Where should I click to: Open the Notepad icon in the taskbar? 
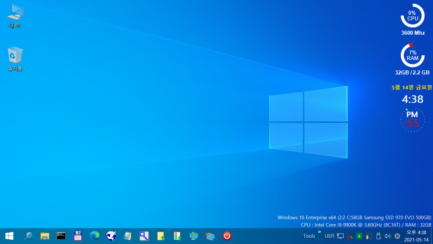(x=127, y=236)
